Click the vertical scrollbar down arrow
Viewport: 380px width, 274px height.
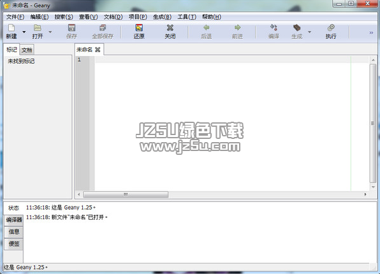[373, 187]
